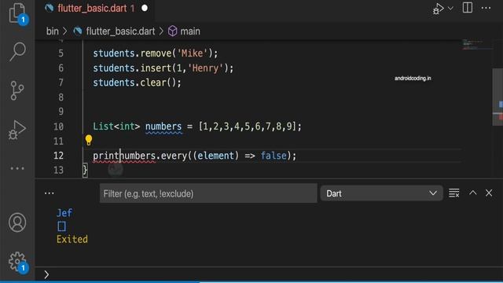Screen dimensions: 503x283
Task: Click the run/debug Dart file button
Action: point(438,9)
